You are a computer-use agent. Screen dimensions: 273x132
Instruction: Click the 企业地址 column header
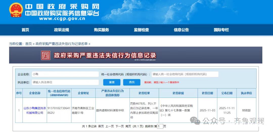pos(83,93)
